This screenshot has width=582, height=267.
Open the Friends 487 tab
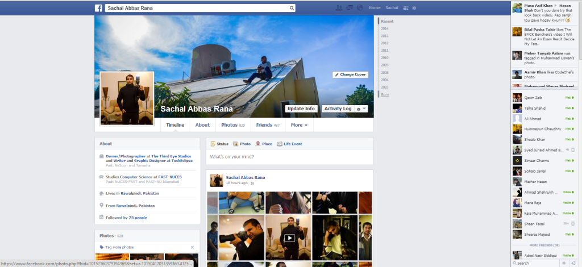268,125
